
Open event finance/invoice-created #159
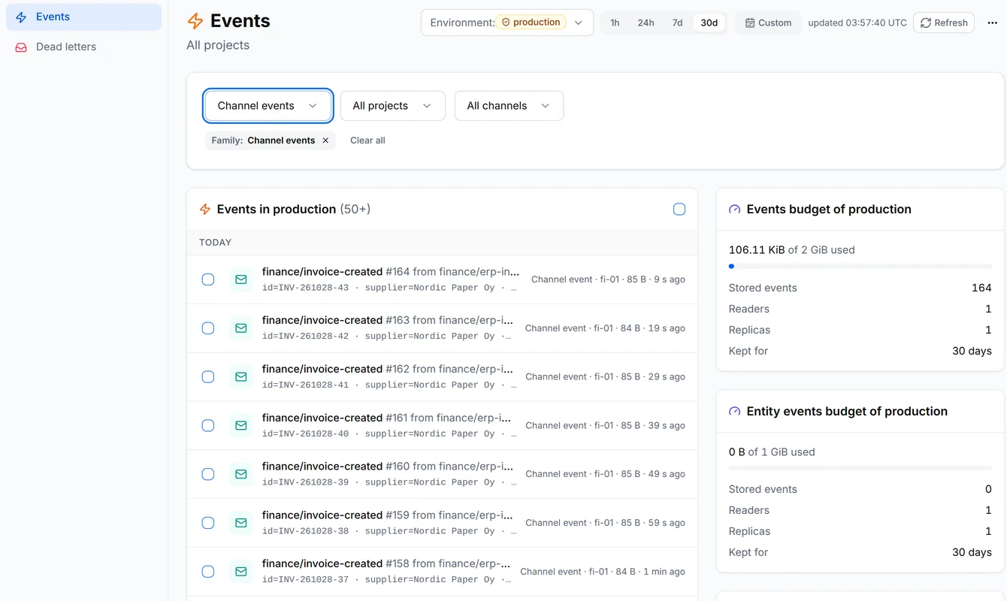(x=442, y=523)
